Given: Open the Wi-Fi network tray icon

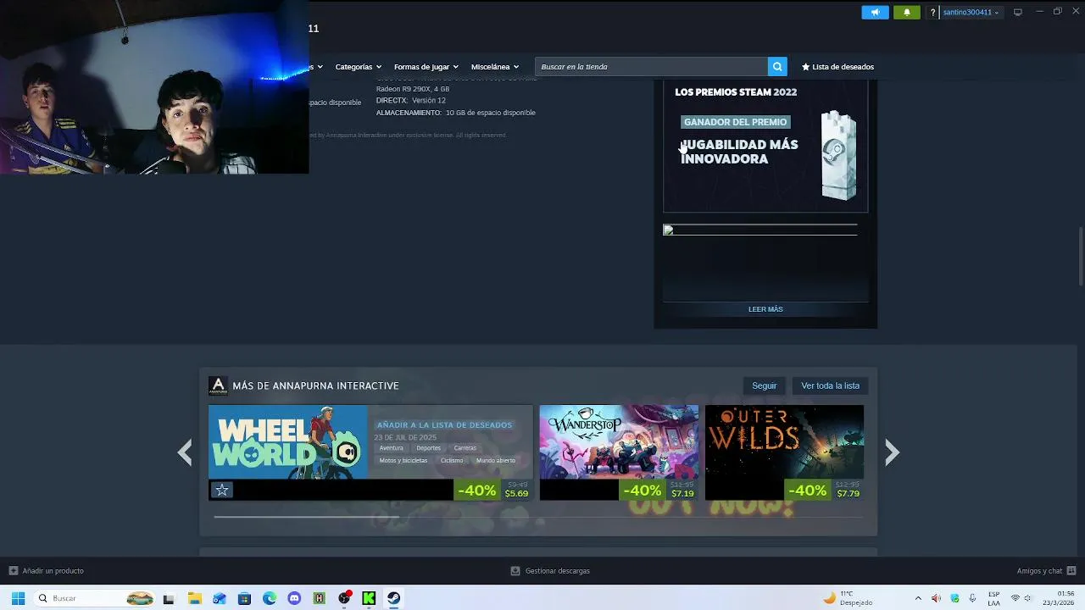Looking at the screenshot, I should point(1015,598).
